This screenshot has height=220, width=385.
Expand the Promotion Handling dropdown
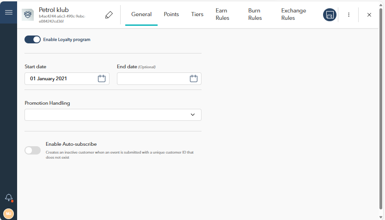click(x=113, y=115)
